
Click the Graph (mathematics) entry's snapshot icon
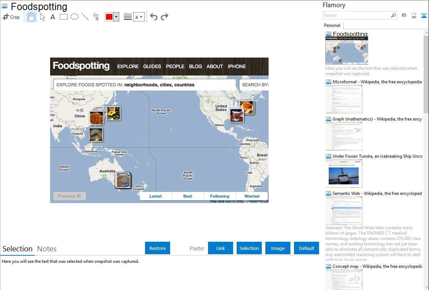(328, 119)
